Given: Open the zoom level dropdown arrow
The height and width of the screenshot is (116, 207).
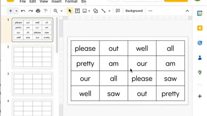Looking at the screenshot, I should pos(61,11).
